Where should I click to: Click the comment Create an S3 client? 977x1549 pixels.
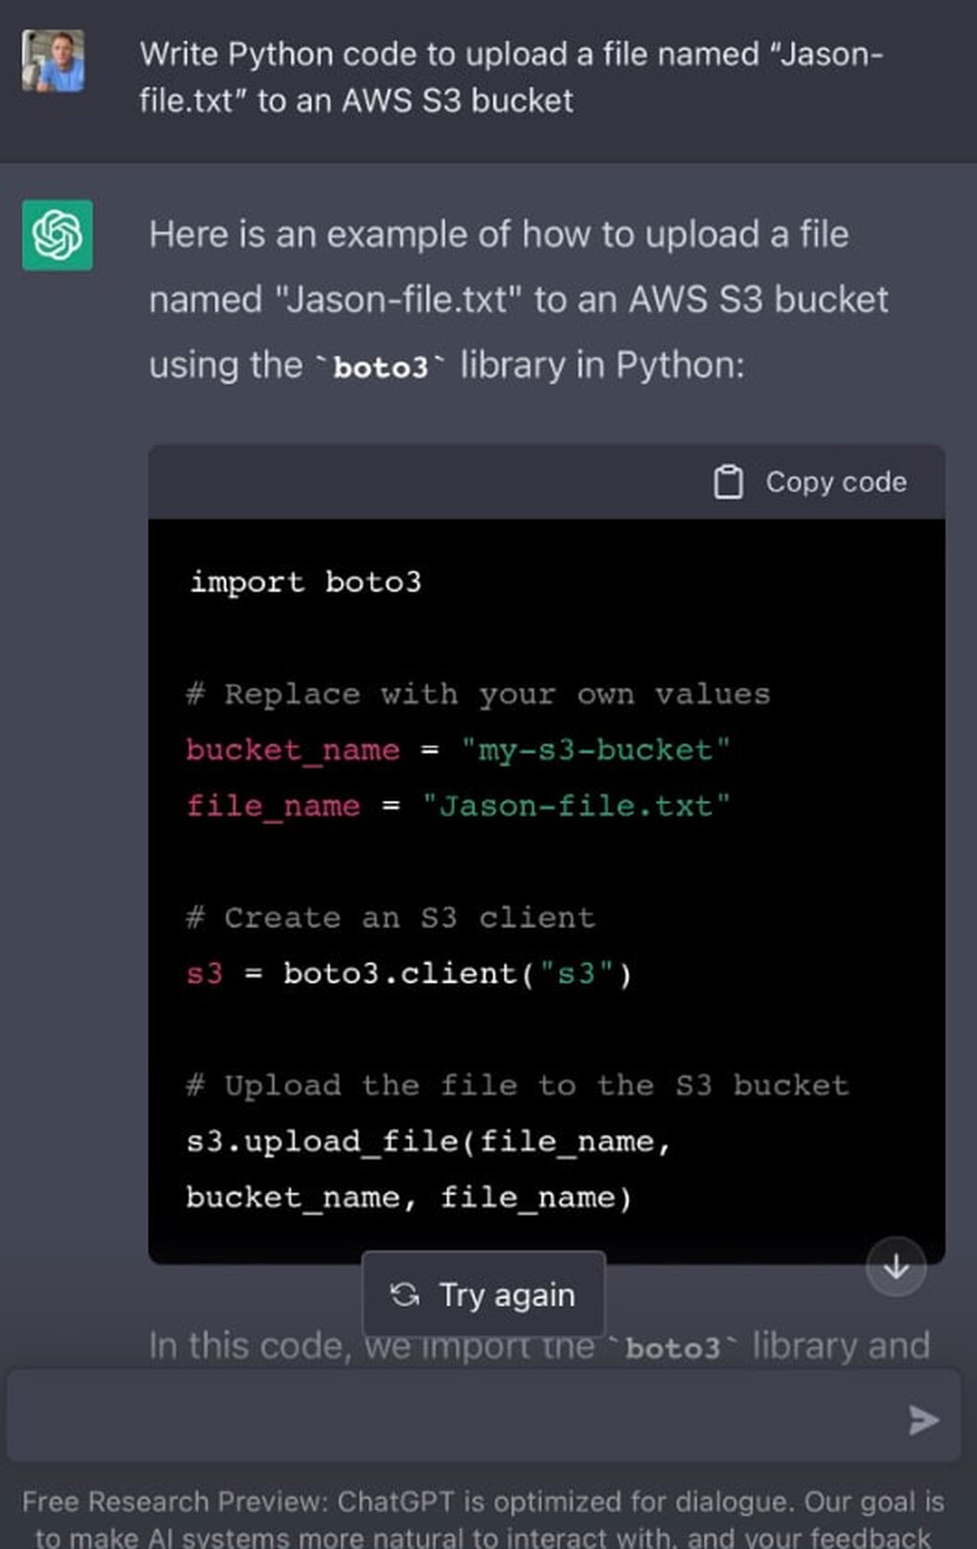(390, 917)
